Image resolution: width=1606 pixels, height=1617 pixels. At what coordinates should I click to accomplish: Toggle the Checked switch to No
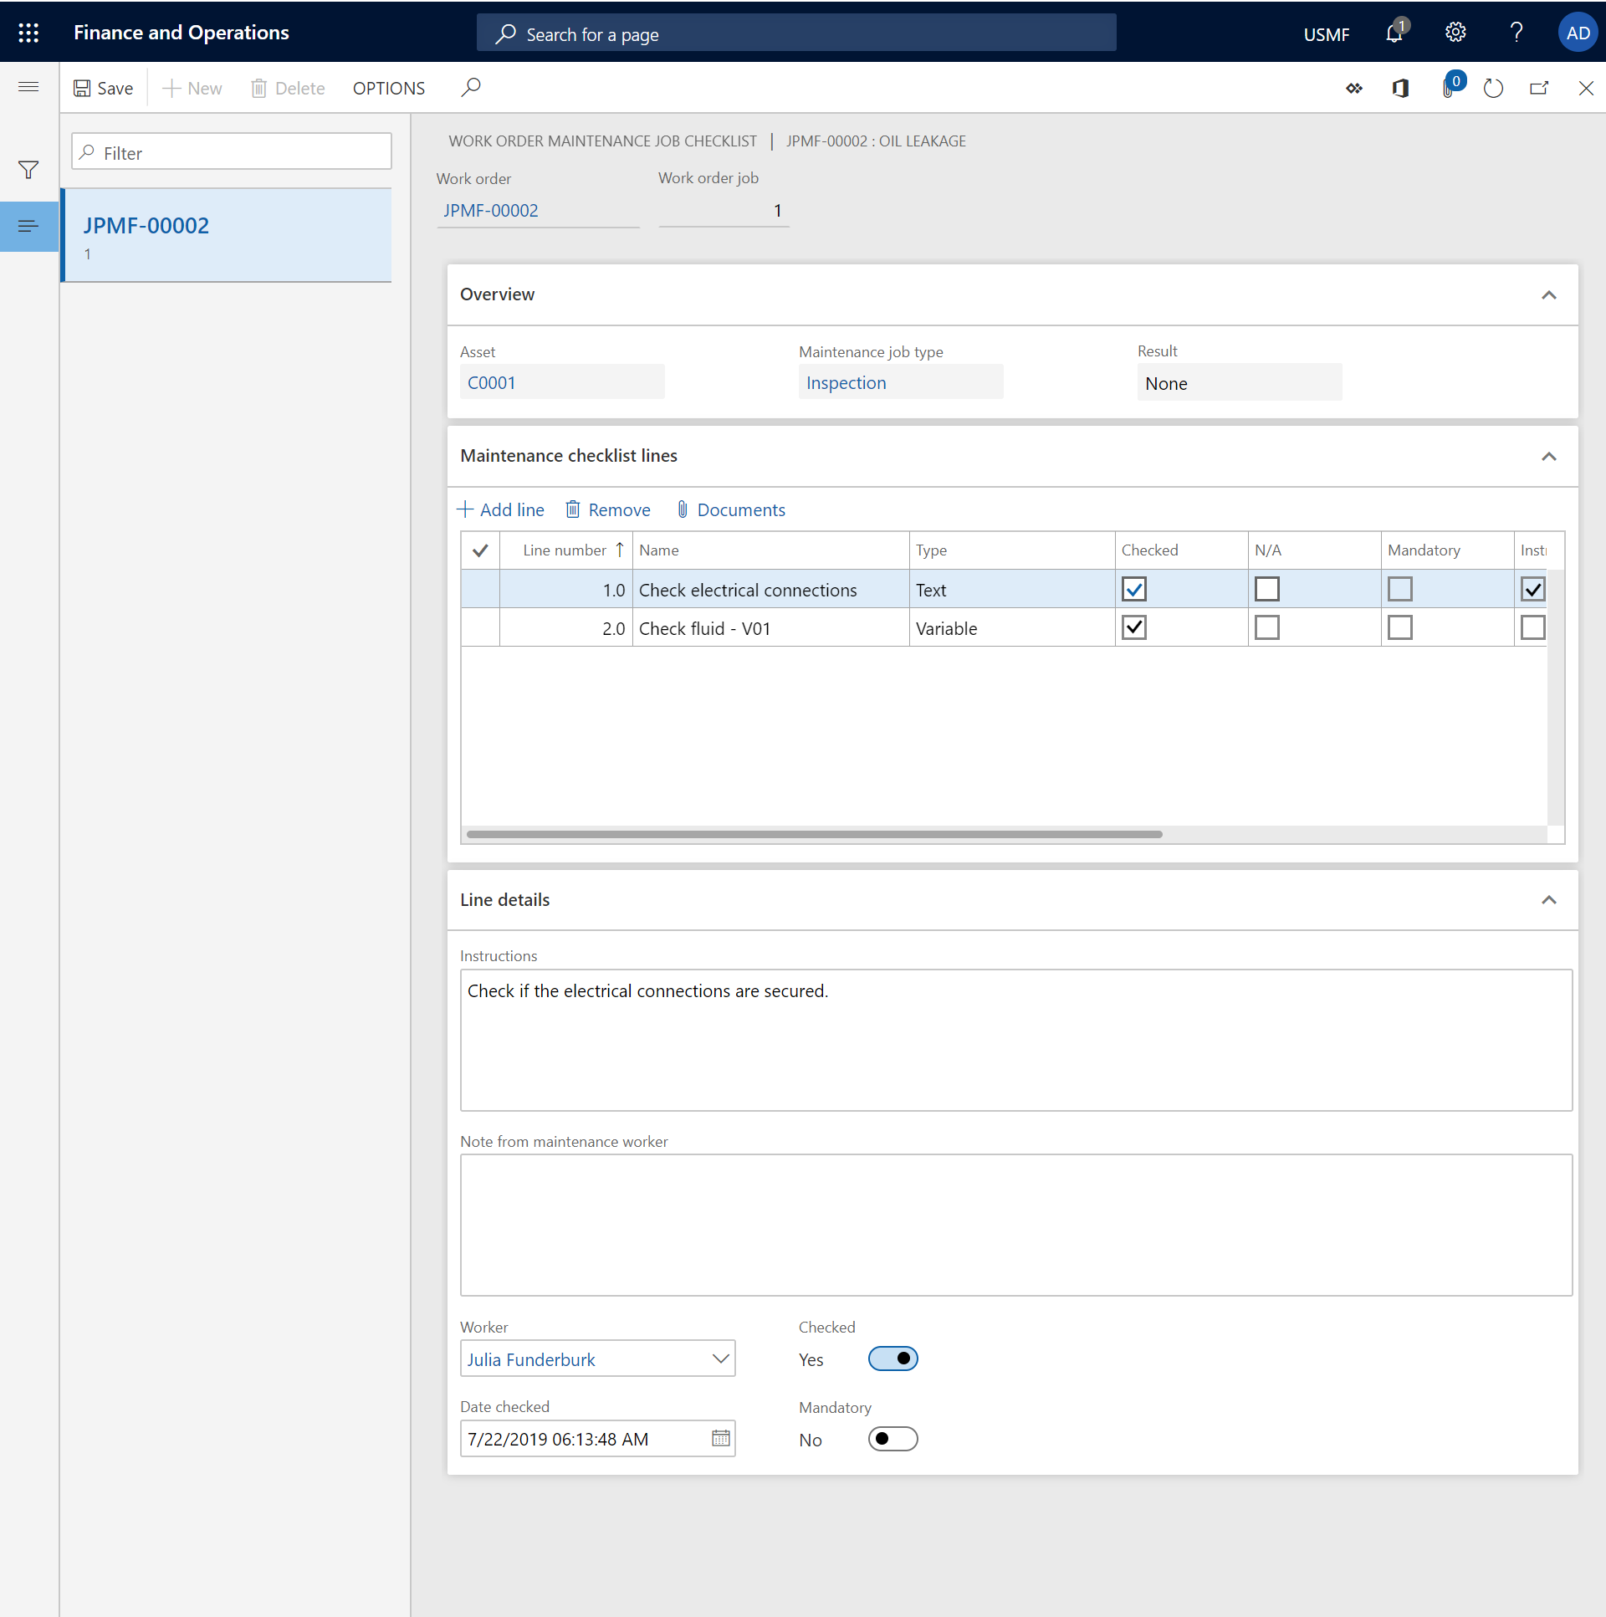(x=893, y=1358)
